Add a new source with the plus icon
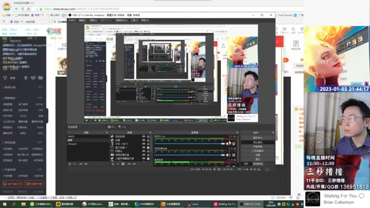Image resolution: width=370 pixels, height=208 pixels. (113, 164)
